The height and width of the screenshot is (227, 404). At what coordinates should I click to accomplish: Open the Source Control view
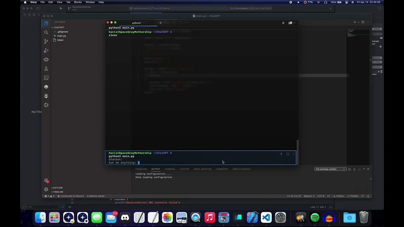46,41
